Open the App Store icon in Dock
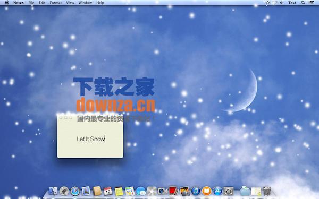The height and width of the screenshot is (199, 319). coord(217,191)
